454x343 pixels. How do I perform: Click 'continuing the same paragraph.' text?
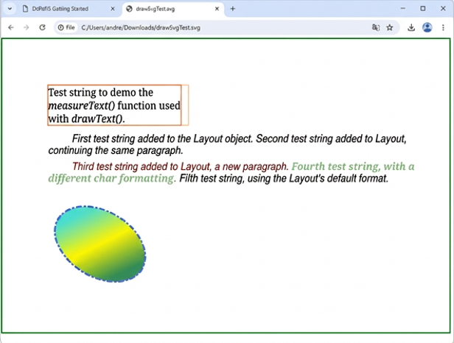point(116,150)
